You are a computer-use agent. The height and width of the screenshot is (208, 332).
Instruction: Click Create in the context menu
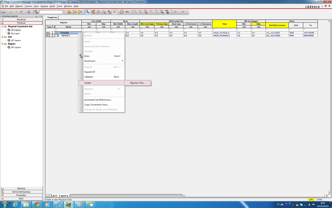101,83
